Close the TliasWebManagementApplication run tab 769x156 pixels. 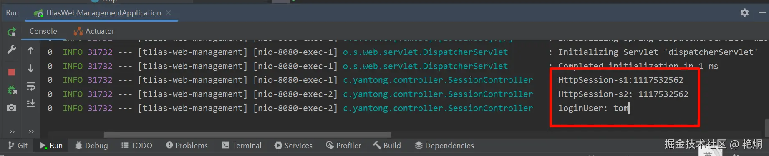coord(169,13)
